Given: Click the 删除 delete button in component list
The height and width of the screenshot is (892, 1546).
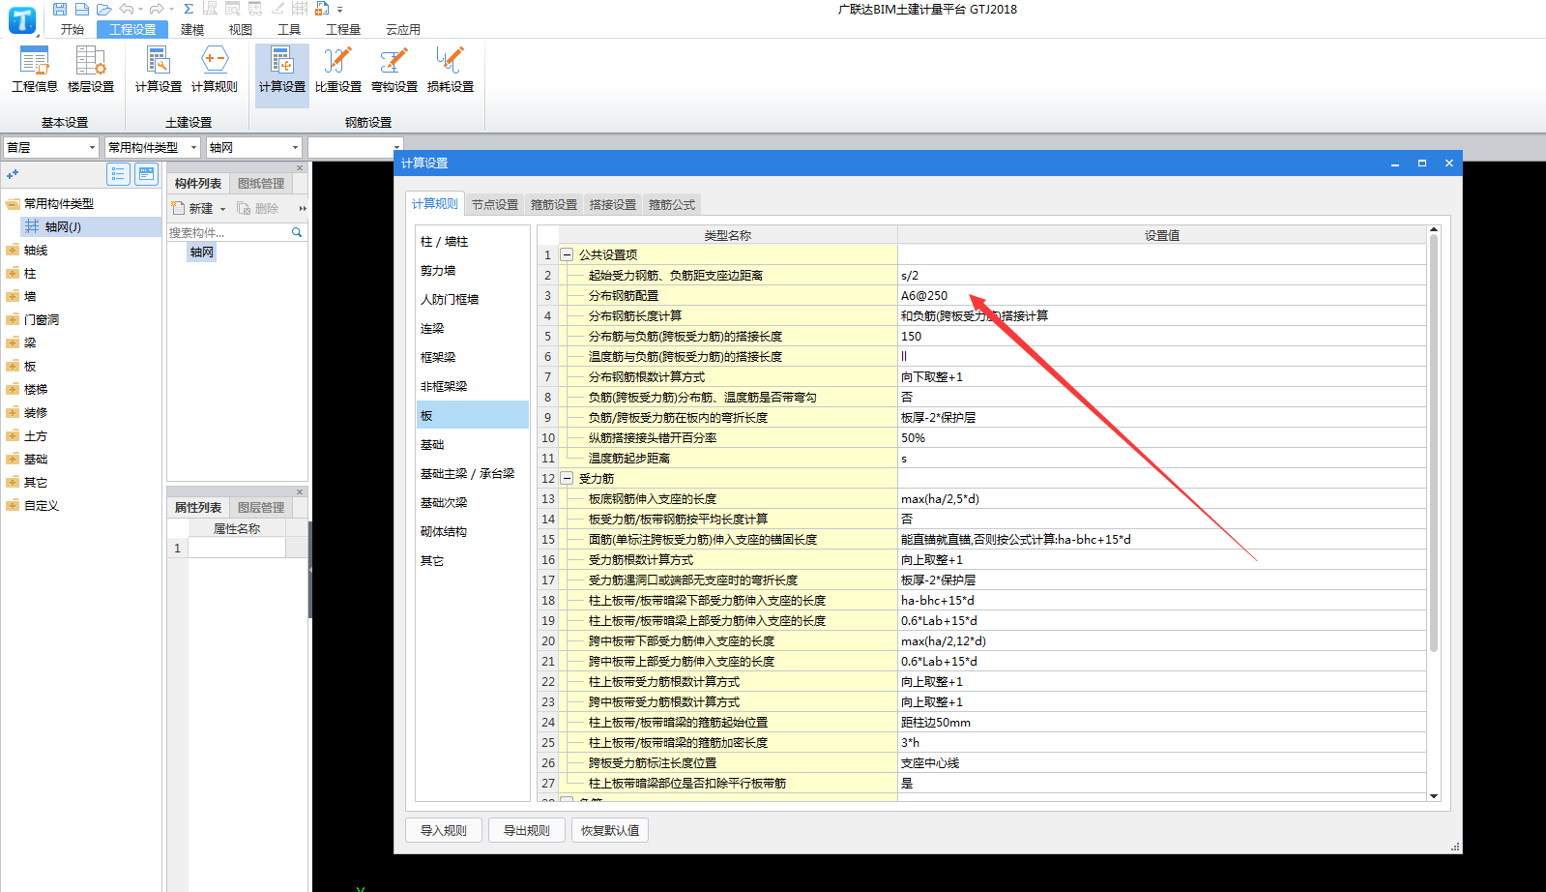Looking at the screenshot, I should pyautogui.click(x=258, y=208).
